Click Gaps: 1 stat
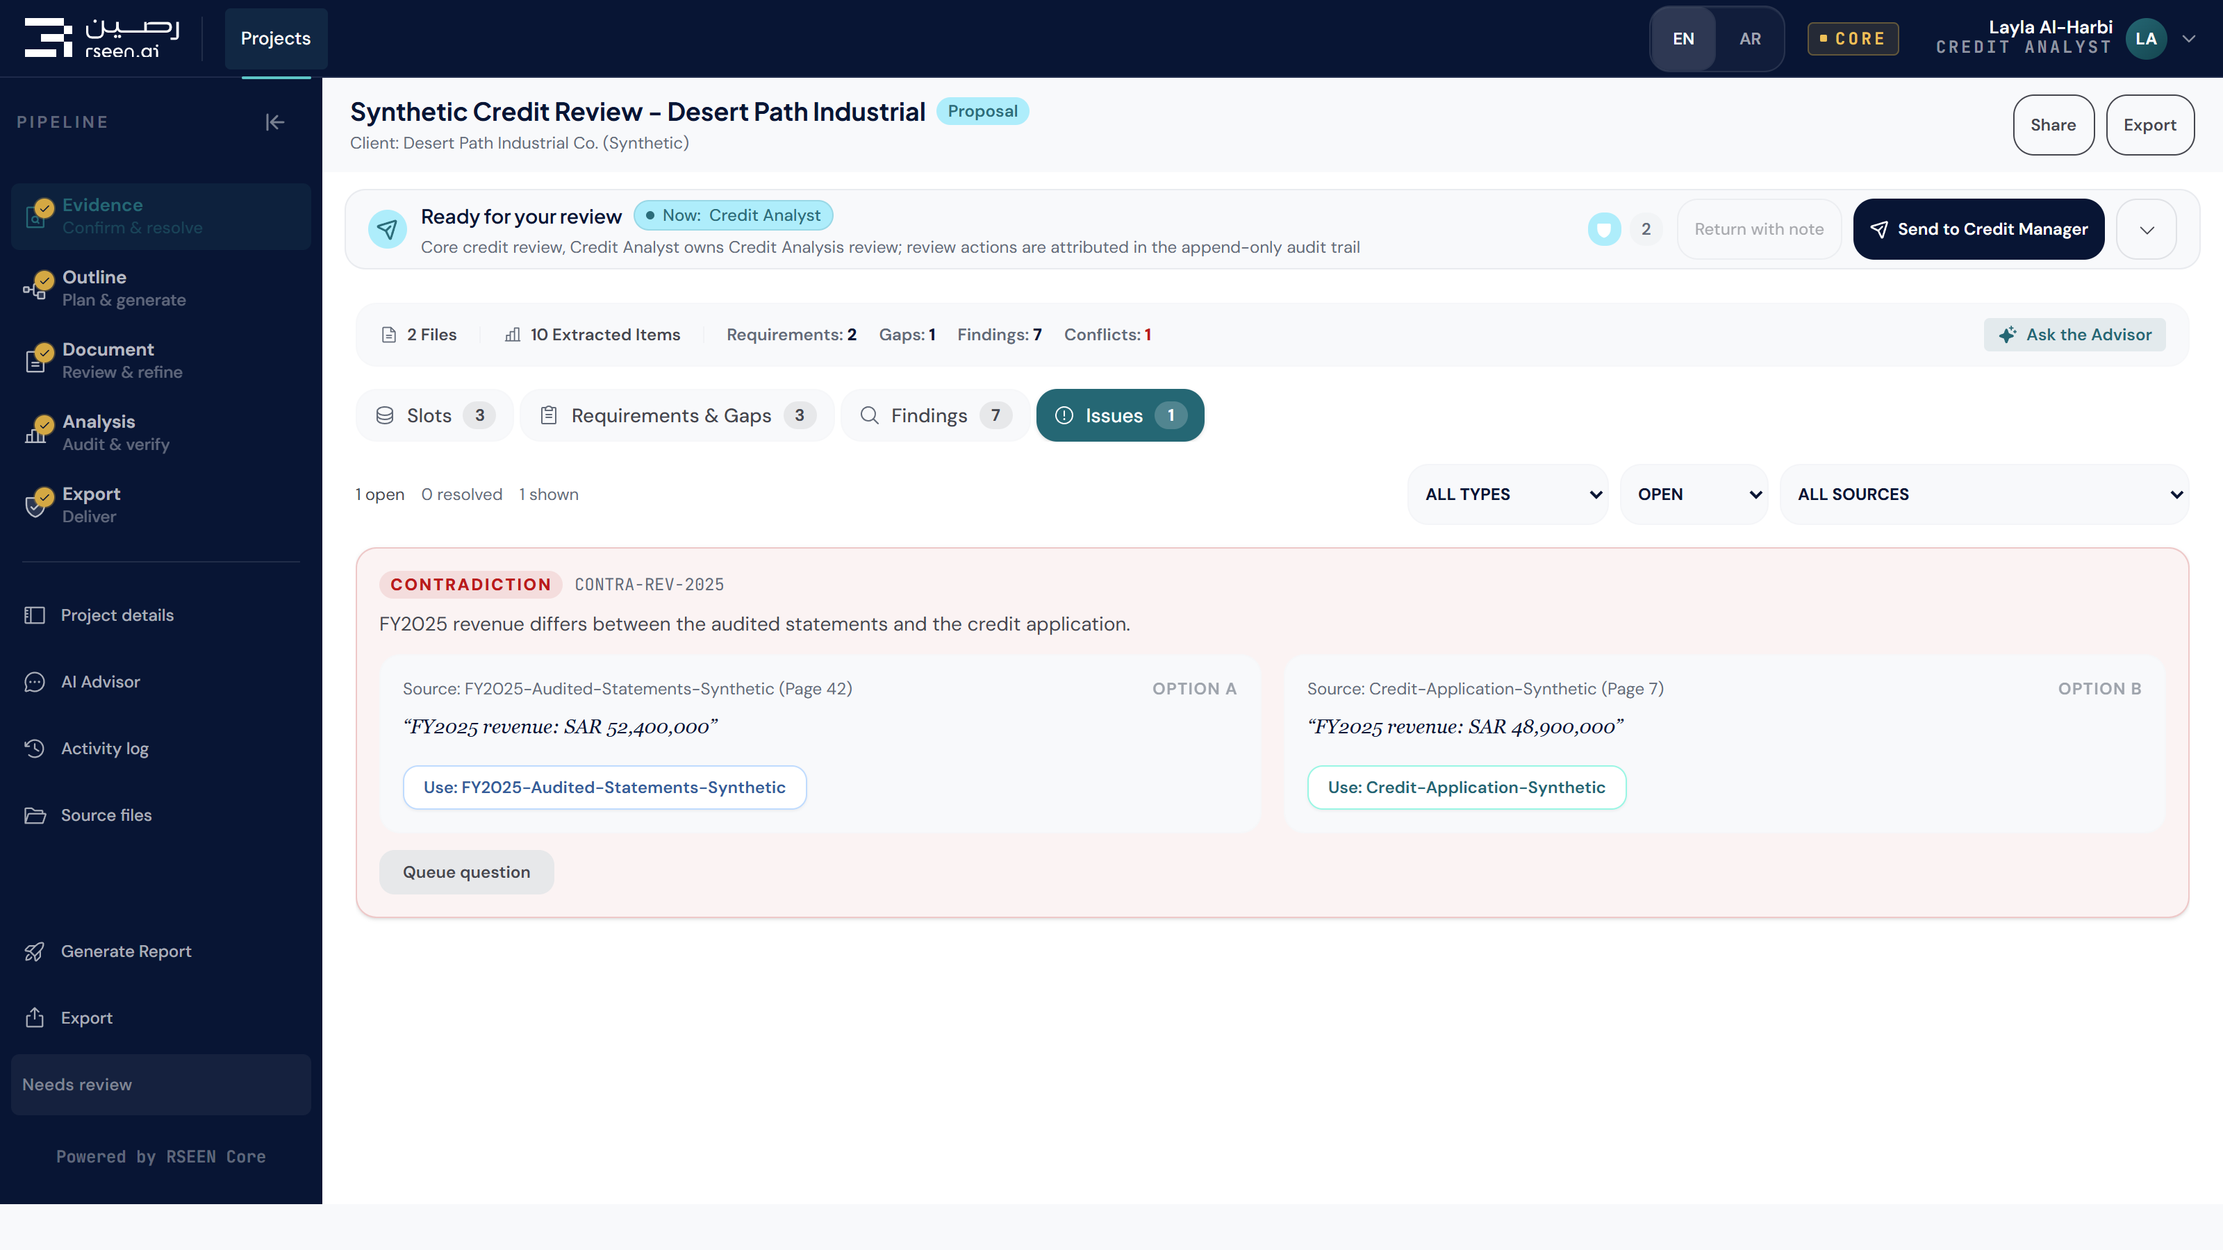This screenshot has height=1250, width=2223. pyautogui.click(x=907, y=335)
